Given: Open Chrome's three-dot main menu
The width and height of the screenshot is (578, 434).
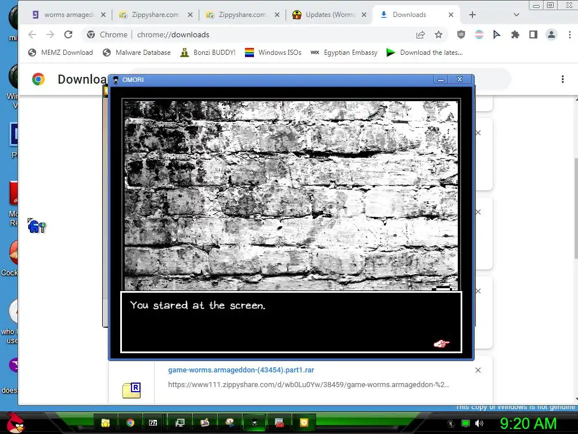Looking at the screenshot, I should click(x=570, y=34).
